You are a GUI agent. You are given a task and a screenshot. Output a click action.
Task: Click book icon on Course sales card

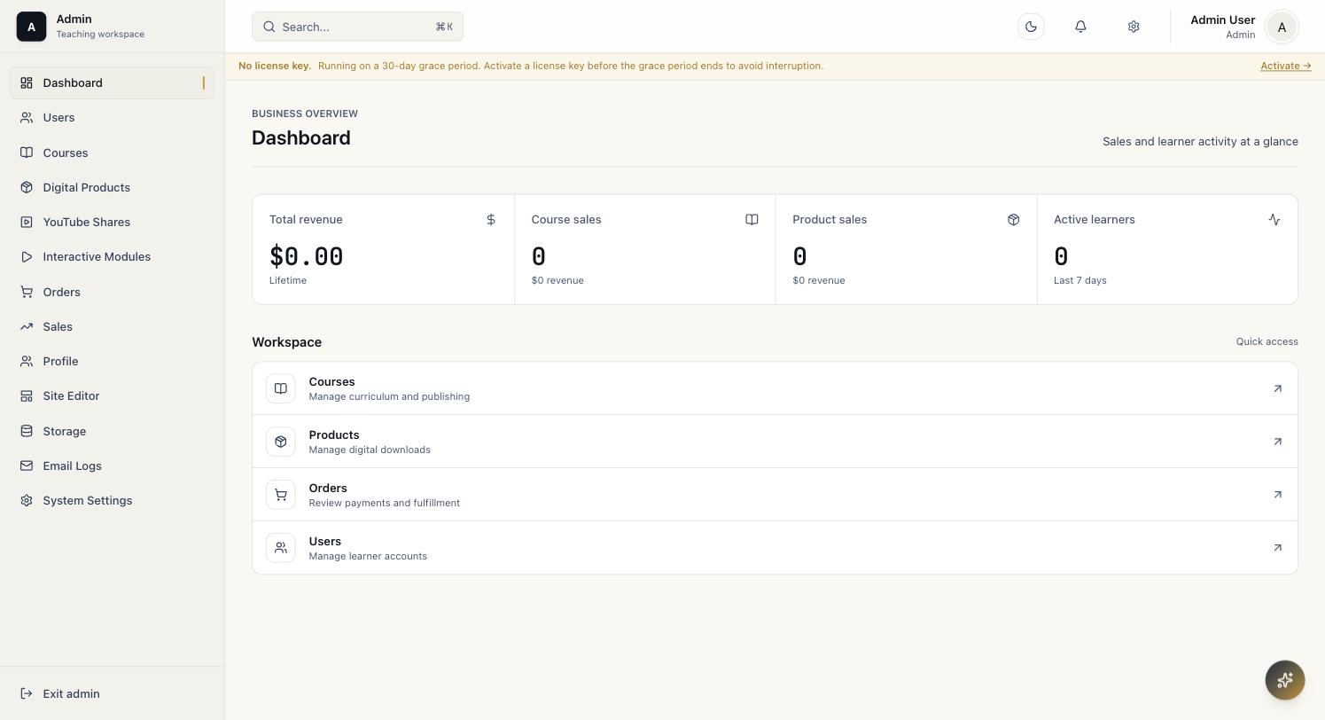point(752,219)
